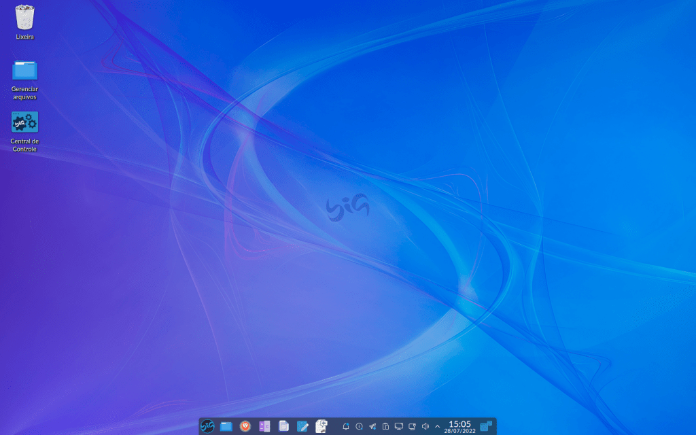Screen dimensions: 696x435
Task: Open the notifications bell in system tray
Action: click(346, 426)
